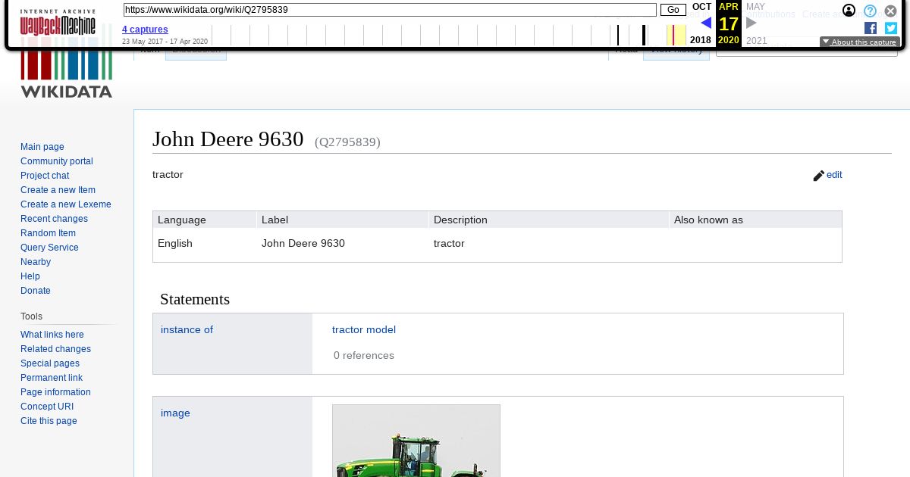Expand 0 references under tractor model

(364, 355)
